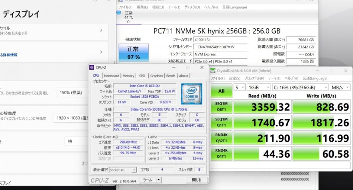353x190 pixels.
Task: Open ファイル(F) menu in CrystalDiskMark
Action: pyautogui.click(x=217, y=78)
